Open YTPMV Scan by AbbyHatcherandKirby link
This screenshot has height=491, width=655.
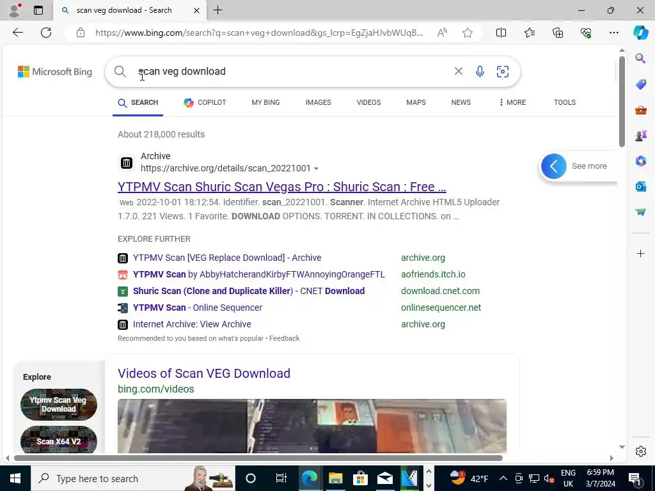coord(258,274)
